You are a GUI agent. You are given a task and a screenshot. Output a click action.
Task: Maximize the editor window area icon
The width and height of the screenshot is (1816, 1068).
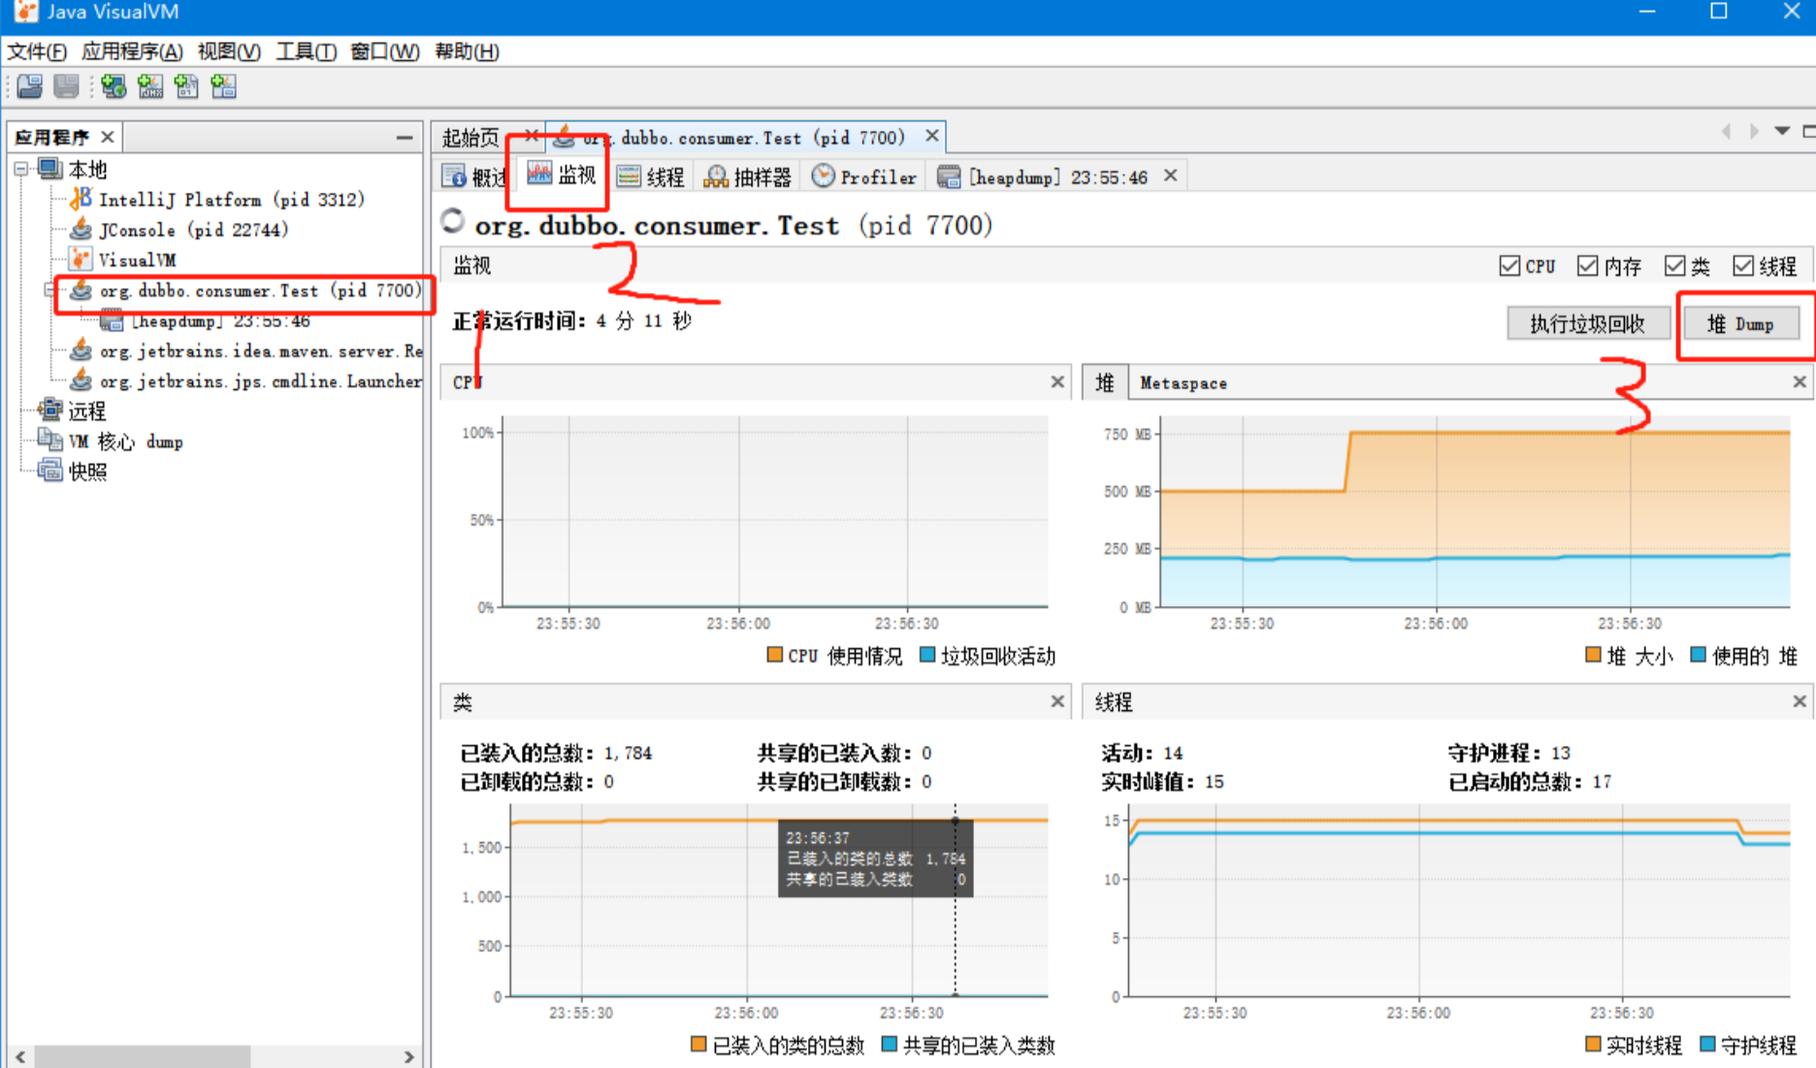coord(1808,131)
